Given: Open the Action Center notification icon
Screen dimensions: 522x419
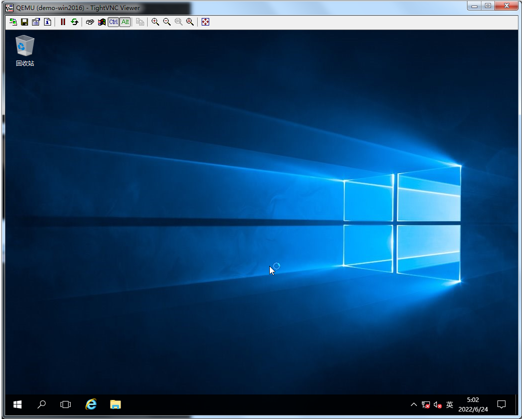Looking at the screenshot, I should (501, 404).
